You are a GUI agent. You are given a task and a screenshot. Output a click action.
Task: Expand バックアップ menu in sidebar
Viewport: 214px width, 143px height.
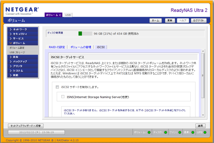click(x=23, y=62)
